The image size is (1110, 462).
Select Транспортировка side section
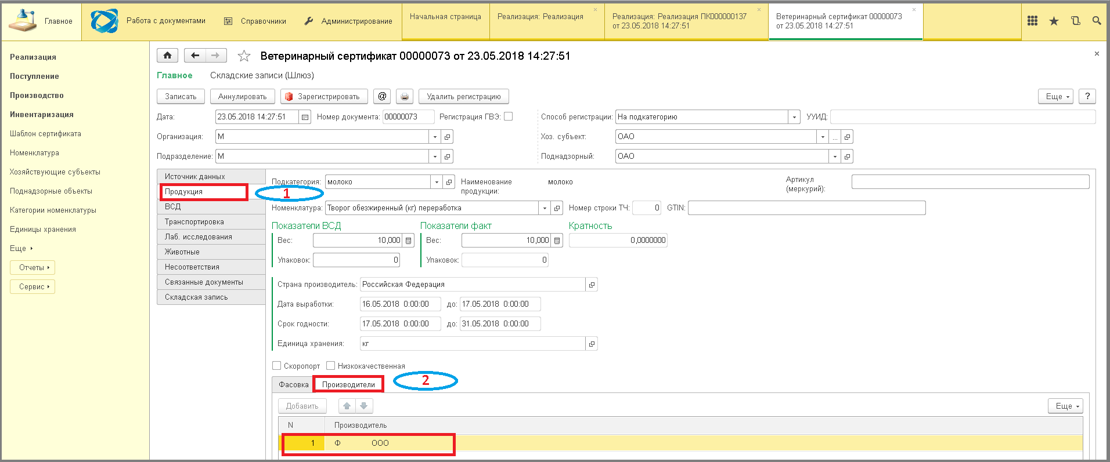pos(211,221)
